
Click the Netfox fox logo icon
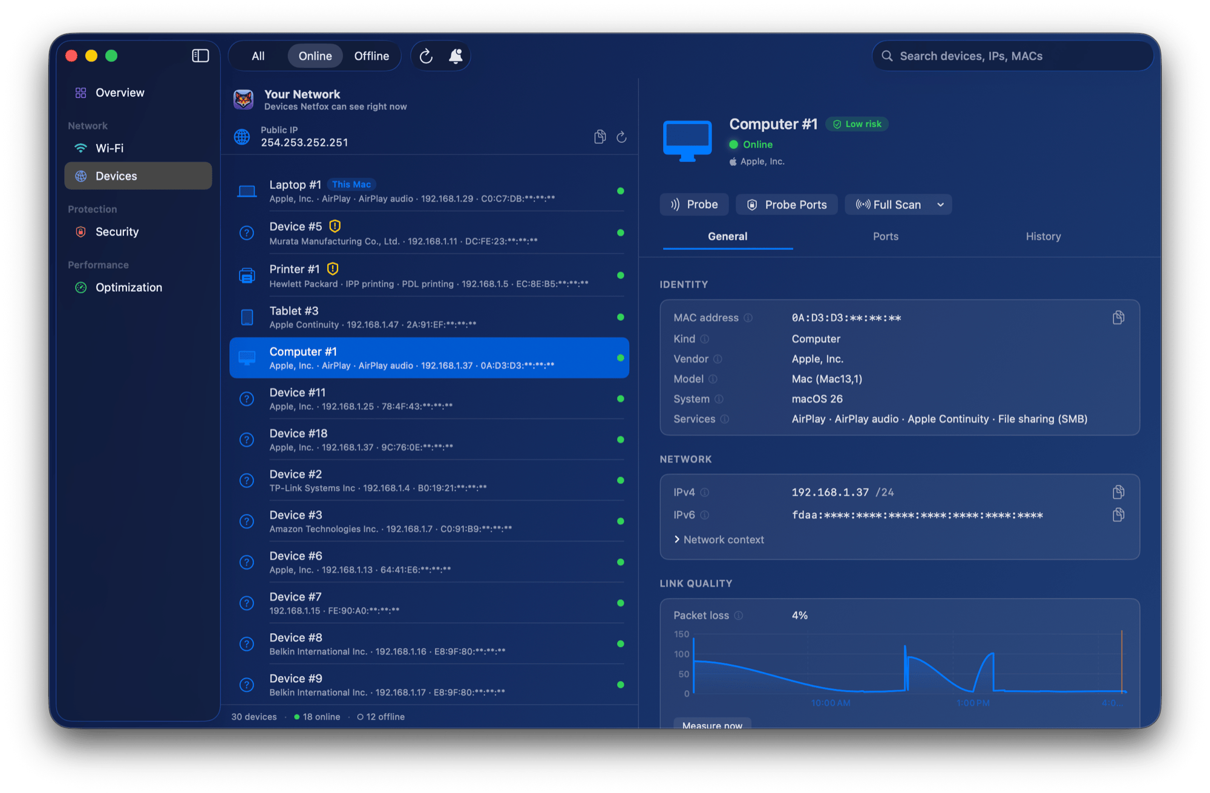[x=243, y=99]
